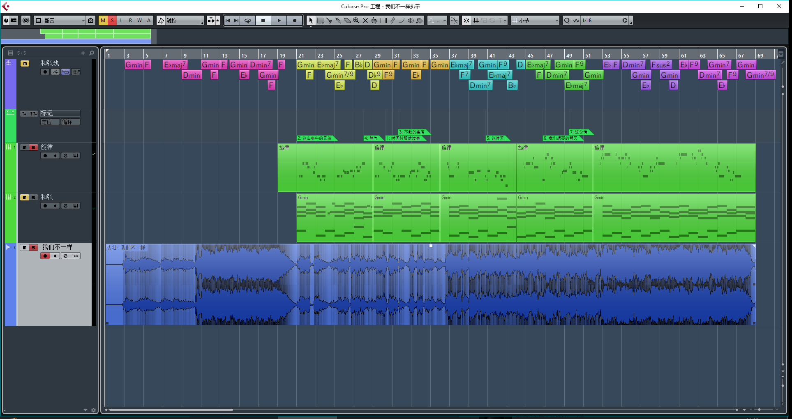The image size is (792, 419).
Task: Select the Comp hand tool
Action: pos(374,20)
